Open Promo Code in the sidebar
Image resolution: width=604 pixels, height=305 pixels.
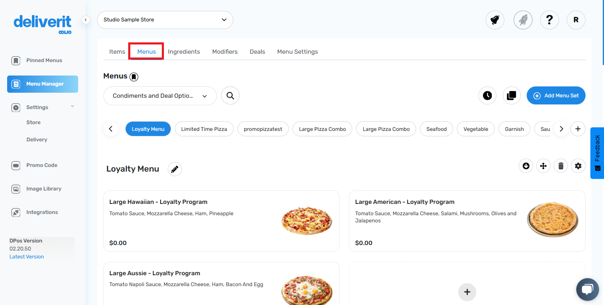42,165
